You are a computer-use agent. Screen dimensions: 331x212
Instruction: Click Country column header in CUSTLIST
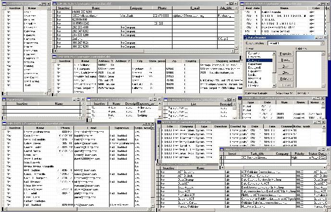pyautogui.click(x=191, y=61)
